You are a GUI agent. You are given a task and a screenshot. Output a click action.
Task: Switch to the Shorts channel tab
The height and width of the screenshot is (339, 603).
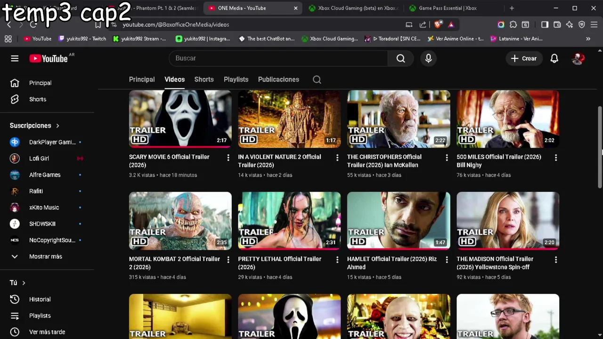tap(204, 80)
